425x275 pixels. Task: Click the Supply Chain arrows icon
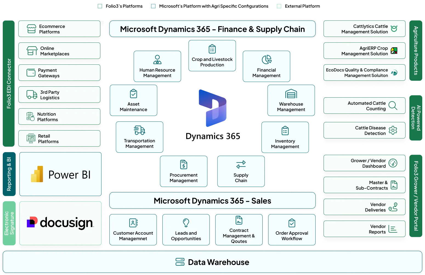click(241, 165)
